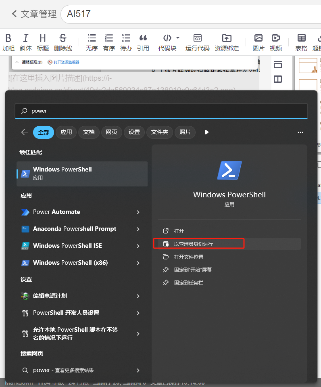Select the 照片 filter tab
321x387 pixels.
[x=185, y=132]
